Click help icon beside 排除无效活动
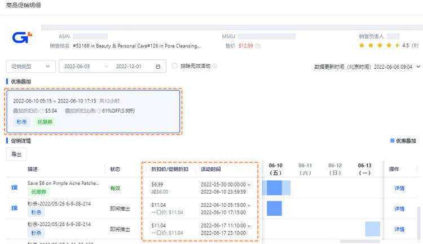Viewport: 423px width, 244px height. click(x=215, y=66)
